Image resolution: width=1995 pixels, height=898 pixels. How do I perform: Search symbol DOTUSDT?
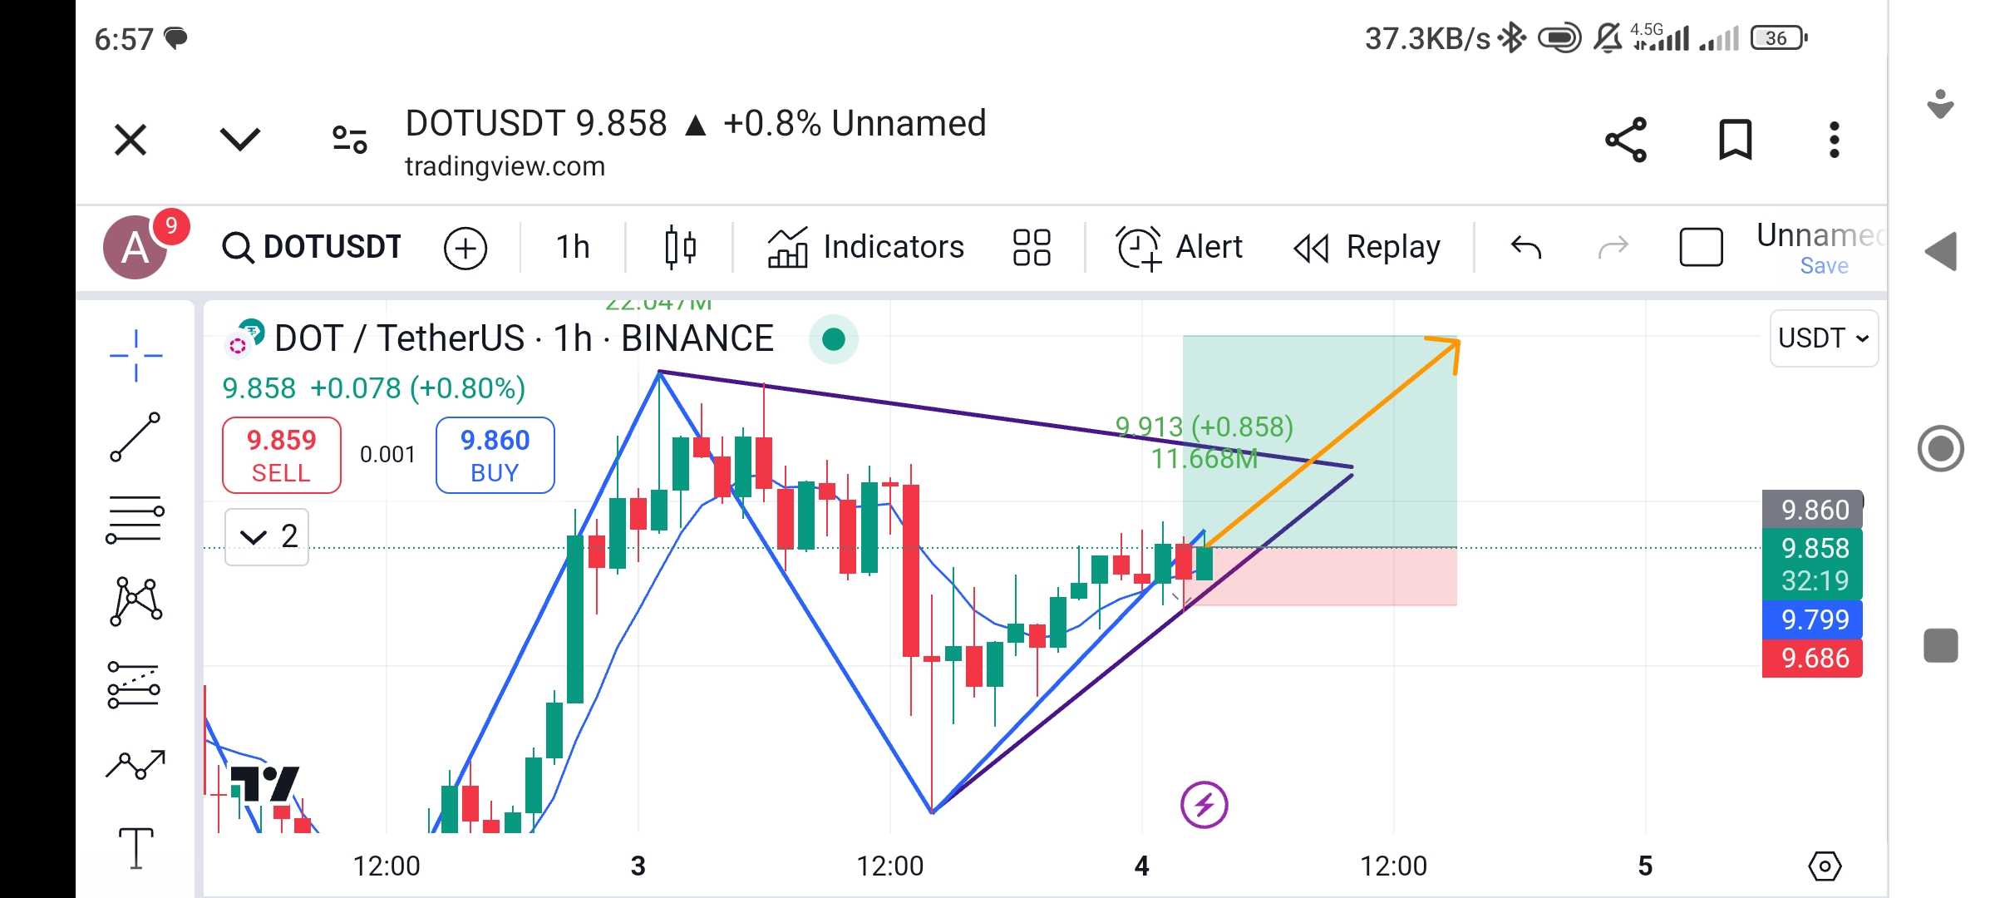click(312, 247)
